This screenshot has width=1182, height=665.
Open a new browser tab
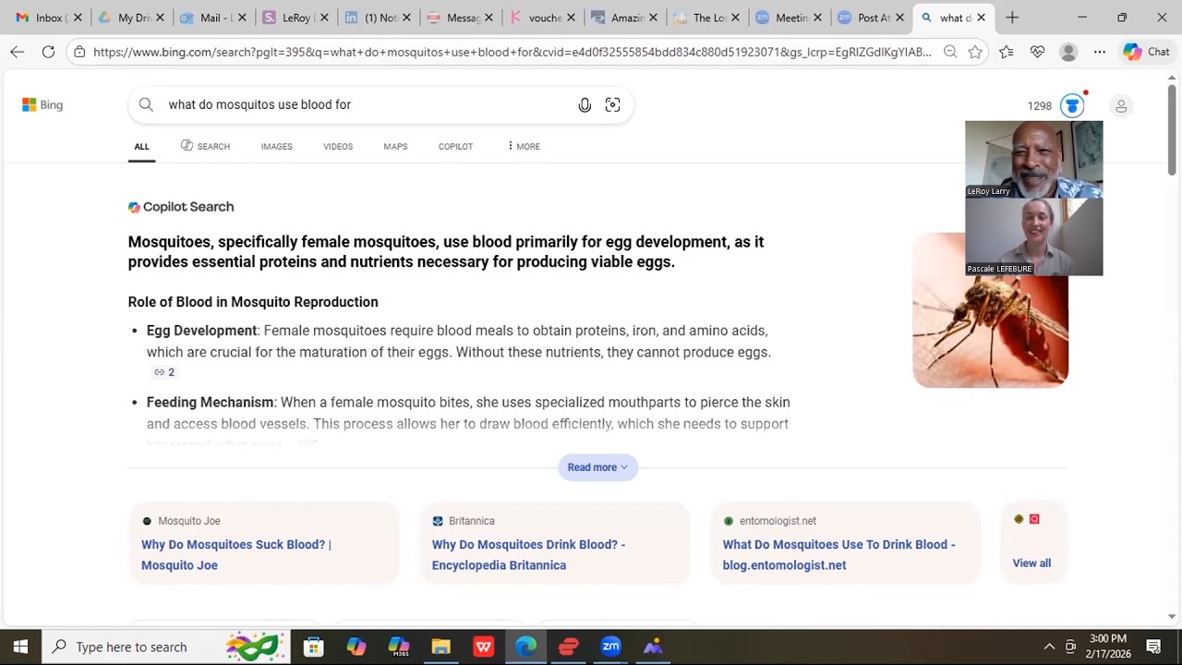[x=1012, y=18]
